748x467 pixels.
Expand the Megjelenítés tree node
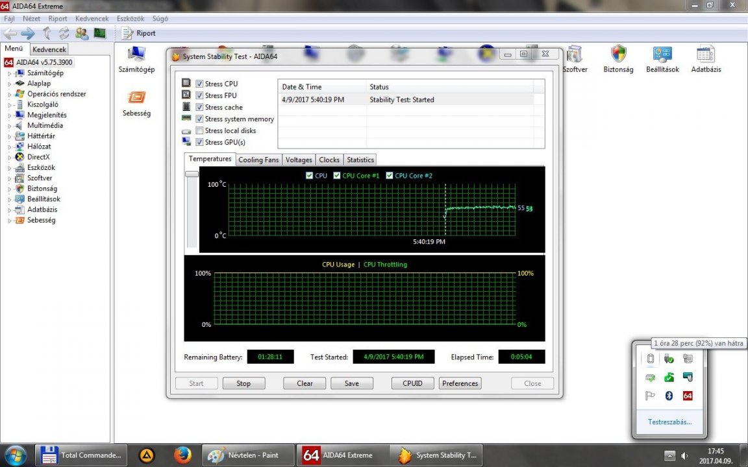9,115
